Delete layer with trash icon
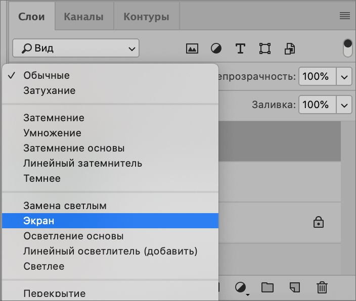 322,287
